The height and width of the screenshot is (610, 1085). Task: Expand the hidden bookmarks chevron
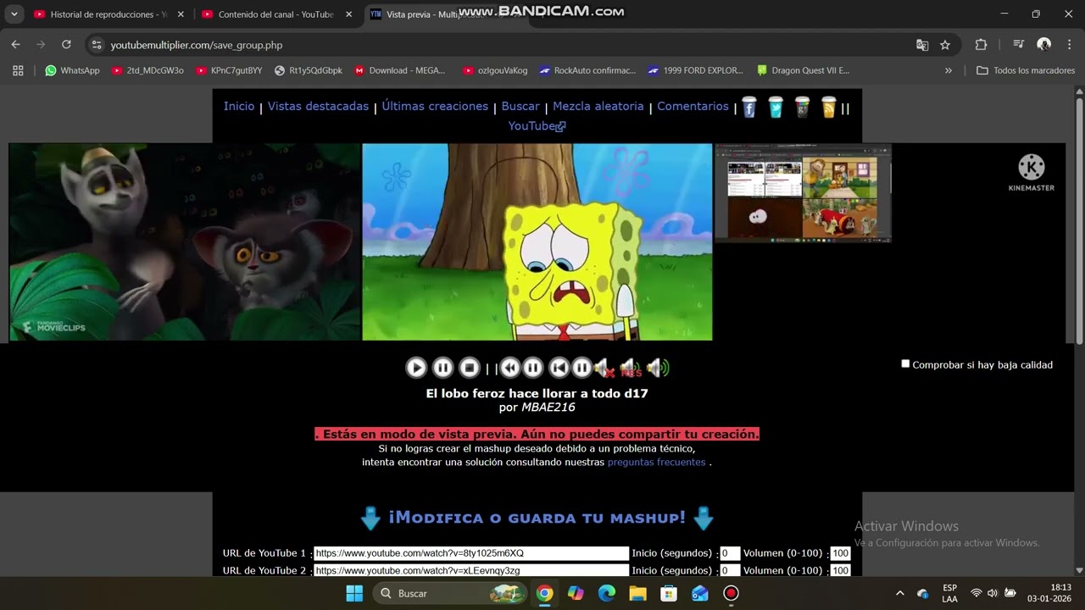(948, 70)
